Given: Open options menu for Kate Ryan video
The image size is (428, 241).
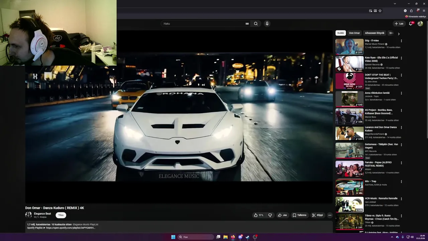Looking at the screenshot, I should tap(401, 58).
